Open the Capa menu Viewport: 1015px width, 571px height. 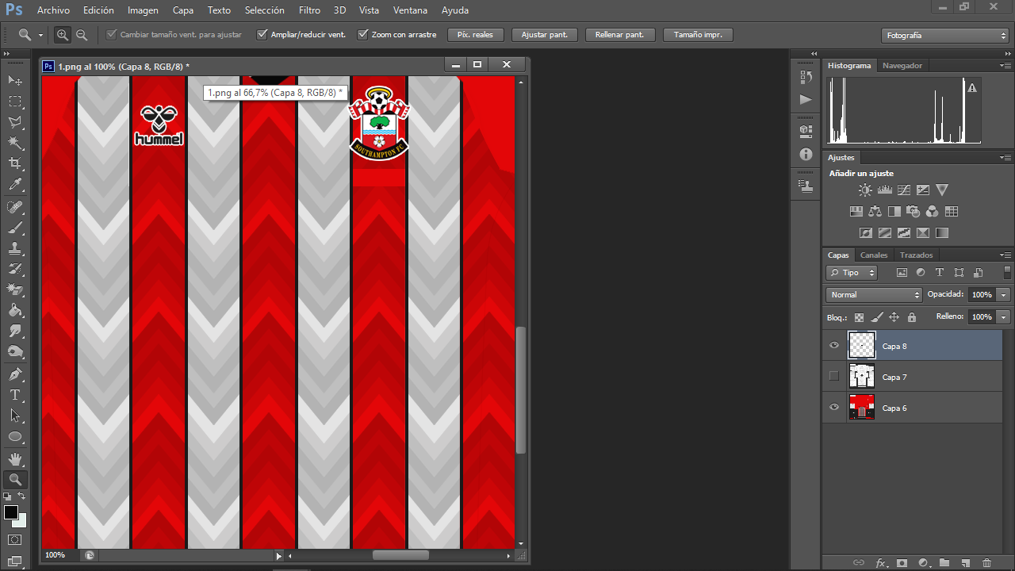point(183,10)
